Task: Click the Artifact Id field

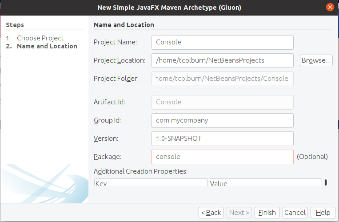Action: click(222, 102)
